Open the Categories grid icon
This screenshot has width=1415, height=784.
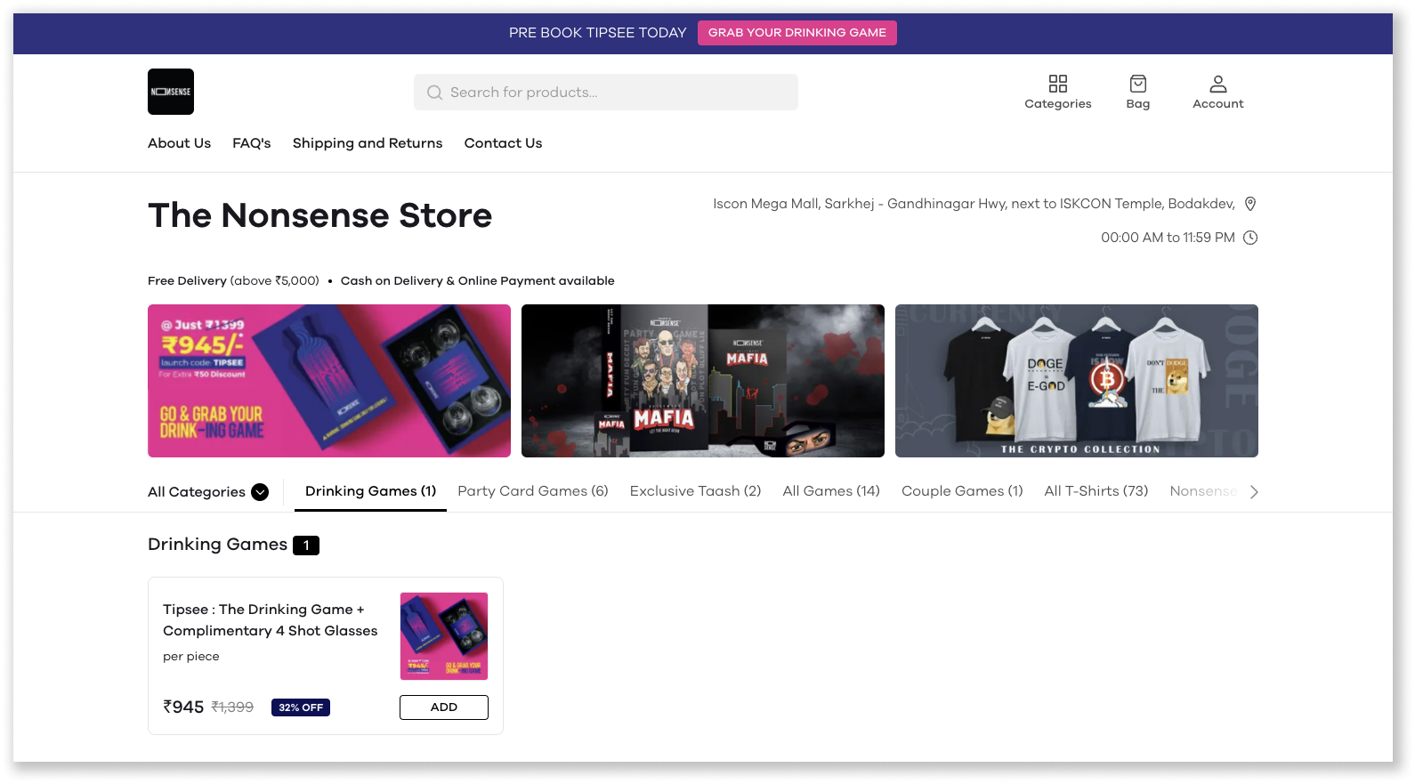click(1057, 84)
